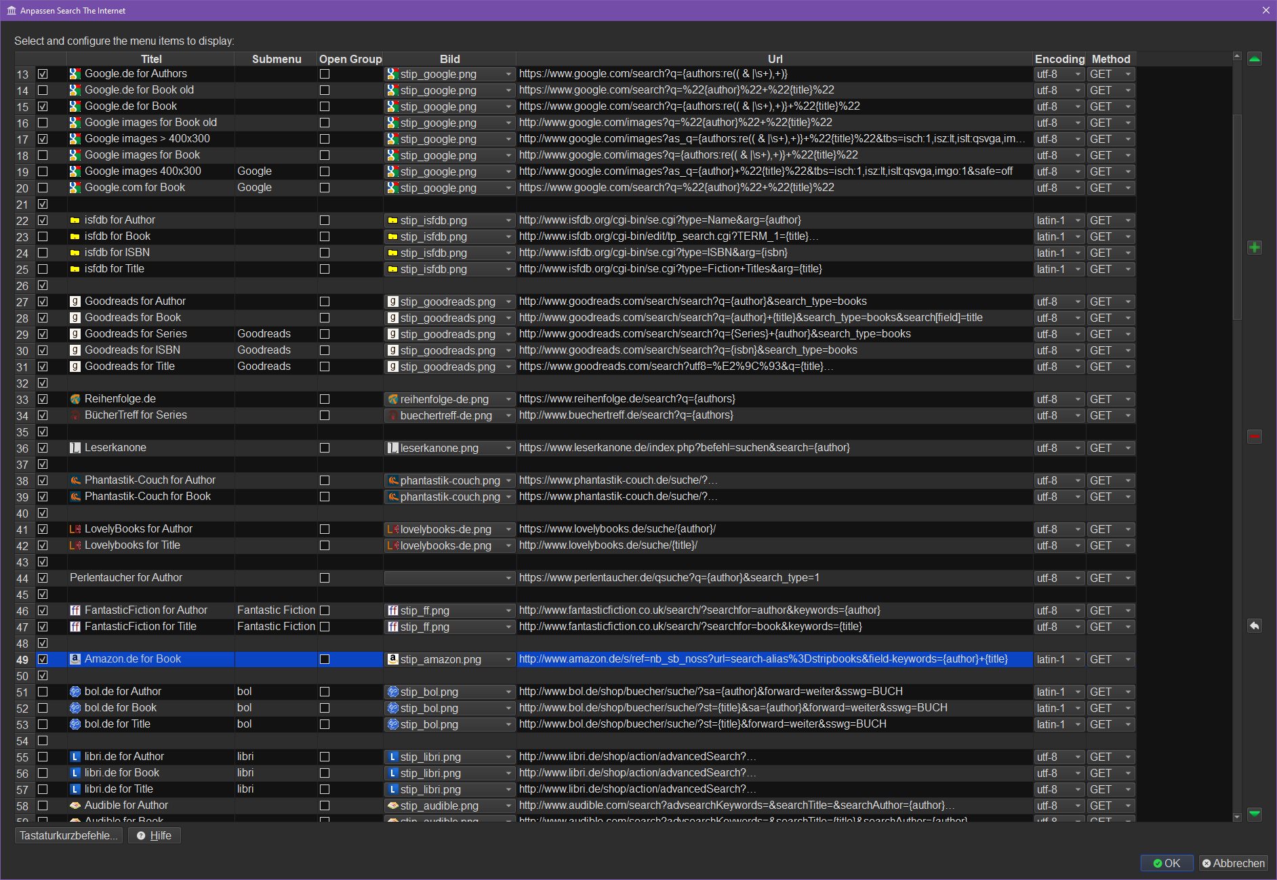The image size is (1277, 880).
Task: Enable the 'bol.de for Author' row checkbox
Action: [x=43, y=692]
